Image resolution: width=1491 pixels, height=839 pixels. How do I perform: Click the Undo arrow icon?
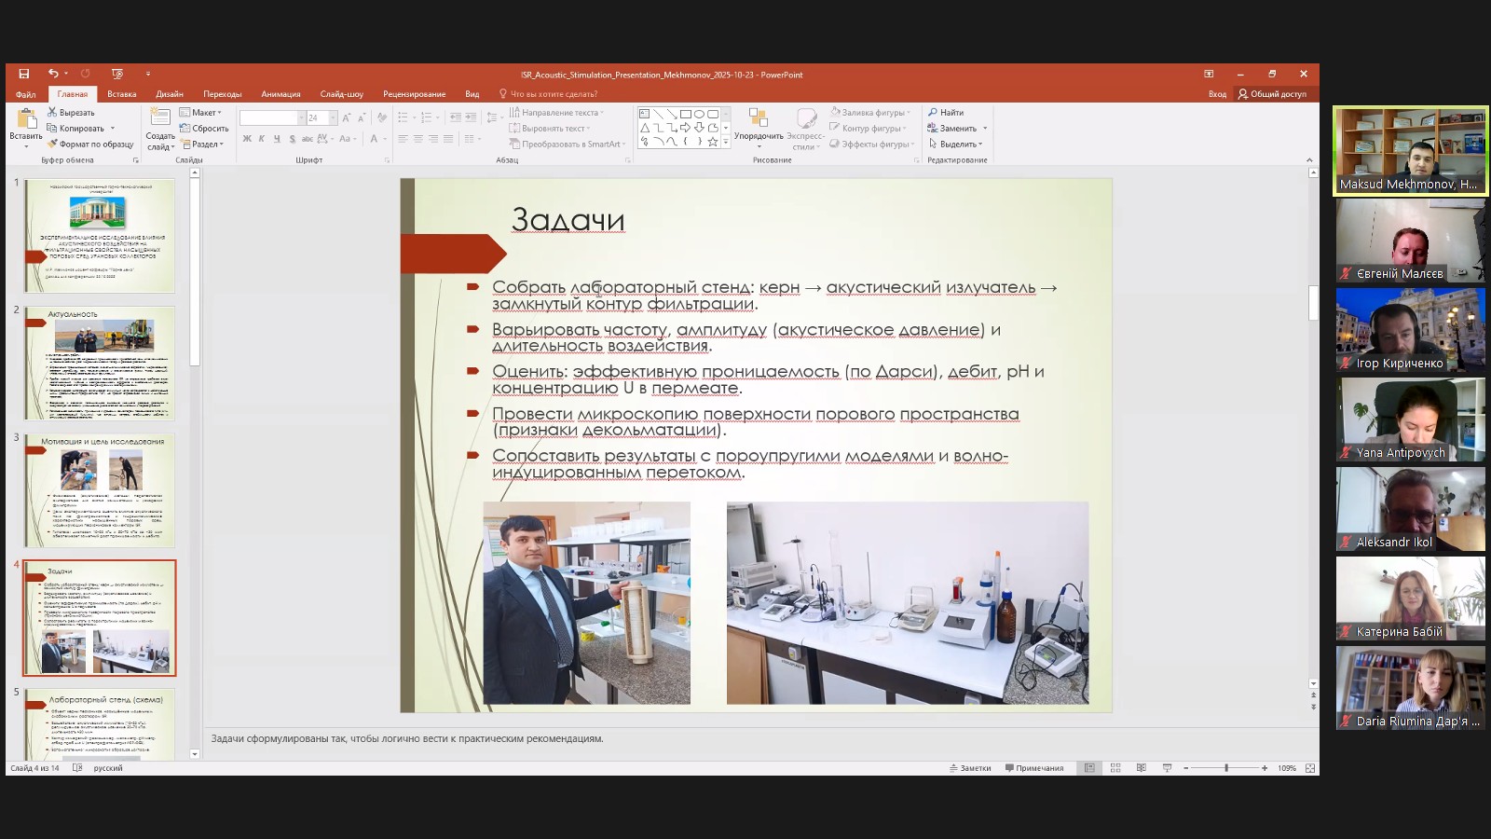pyautogui.click(x=53, y=74)
